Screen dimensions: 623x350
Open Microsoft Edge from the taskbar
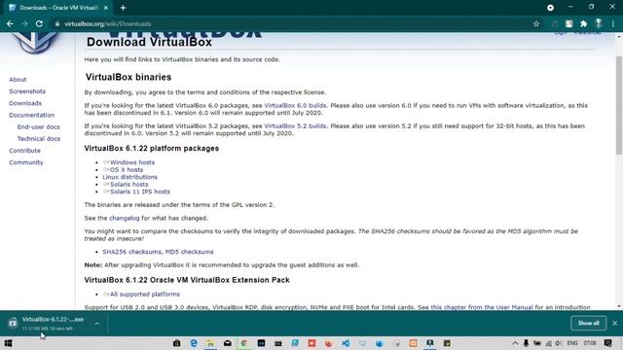point(194,343)
